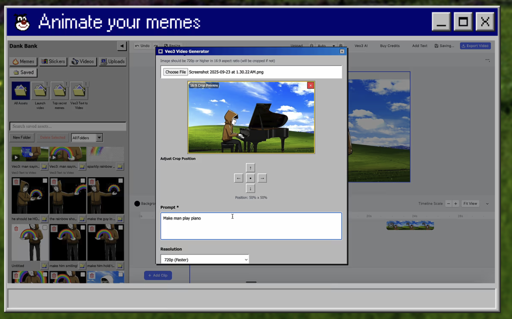Click Buy Credits in the toolbar
This screenshot has height=319, width=512.
[390, 46]
